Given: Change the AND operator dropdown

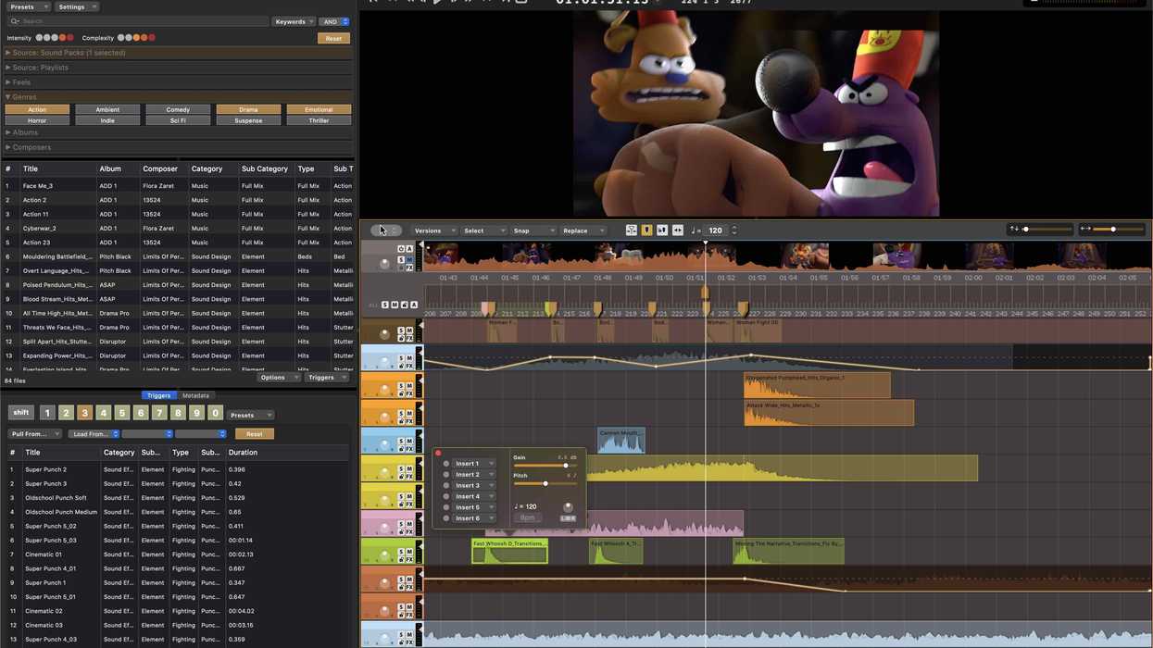Looking at the screenshot, I should [334, 21].
